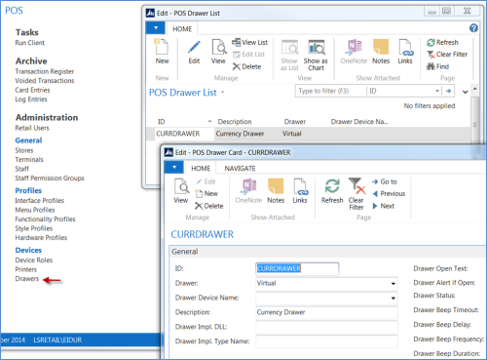The image size is (487, 360).
Task: Click Drawer Impl. Type Name field
Action: click(x=326, y=341)
